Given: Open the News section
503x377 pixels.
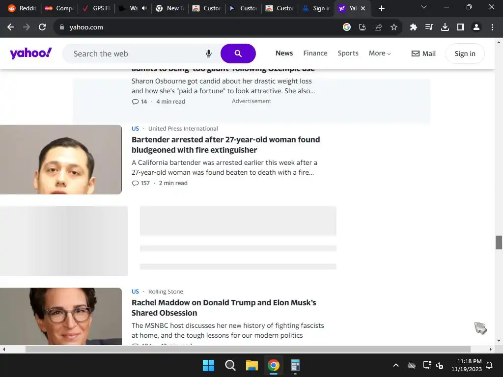Looking at the screenshot, I should 284,53.
